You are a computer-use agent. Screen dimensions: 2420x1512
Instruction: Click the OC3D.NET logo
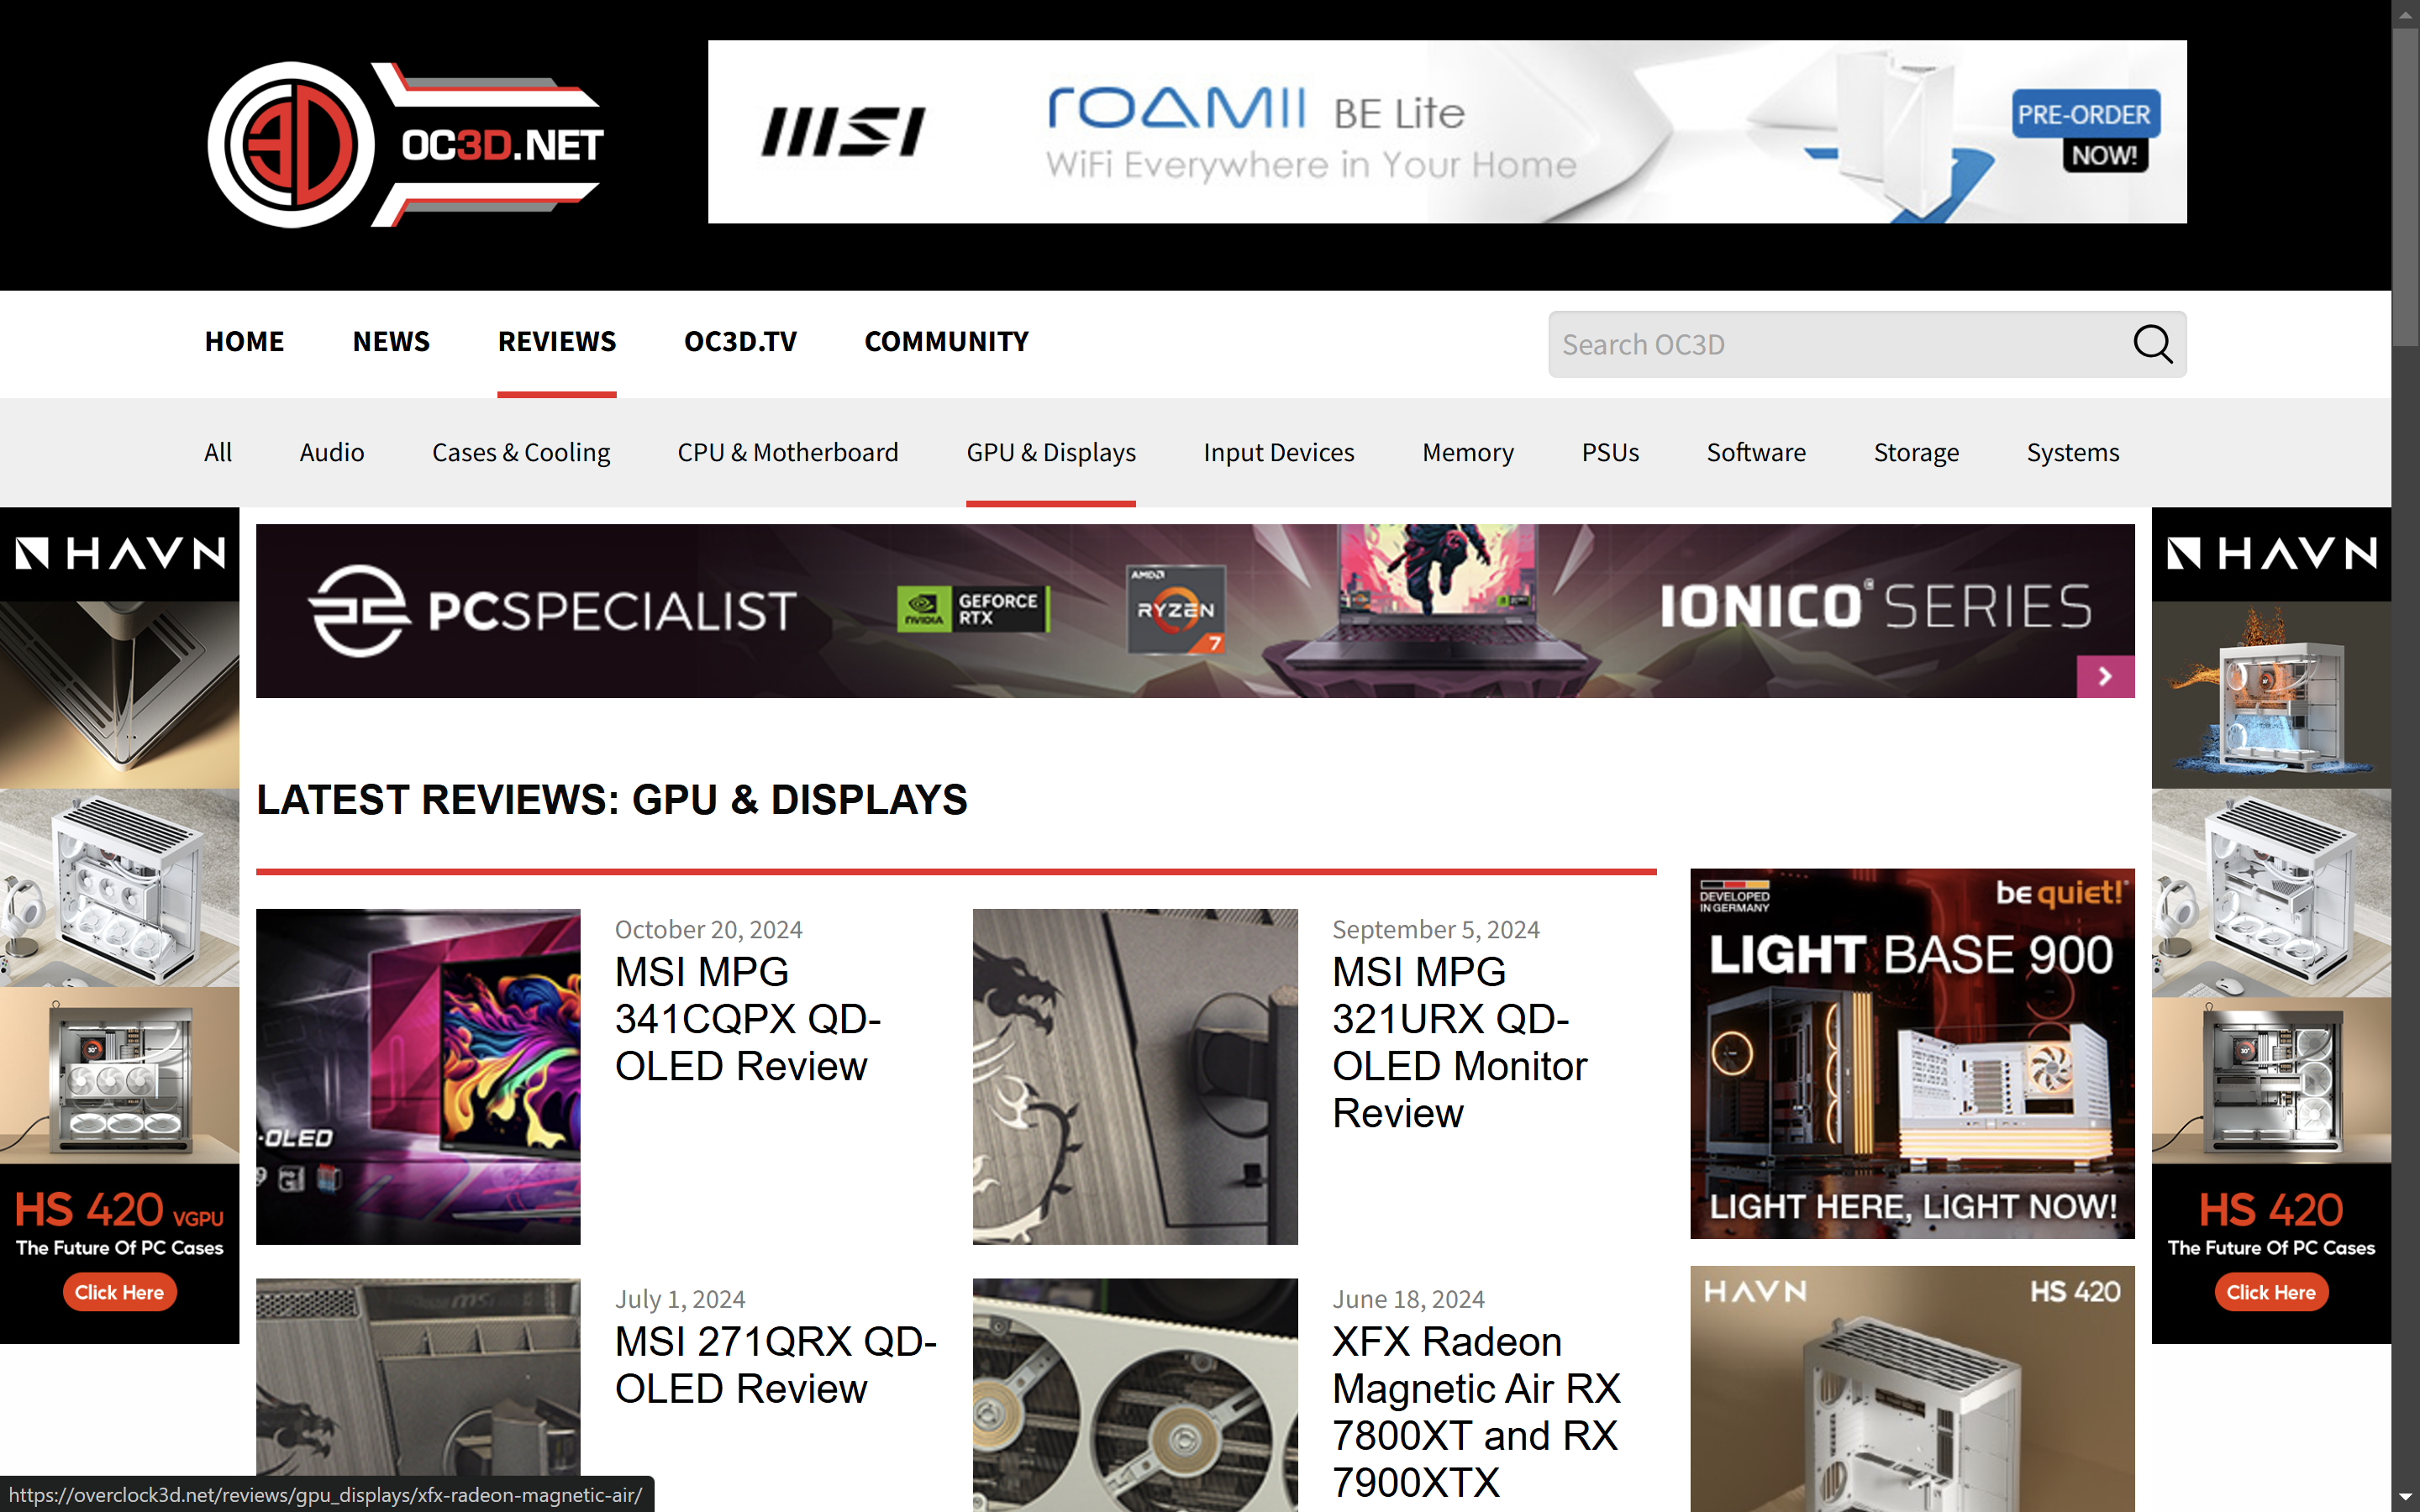(x=404, y=145)
